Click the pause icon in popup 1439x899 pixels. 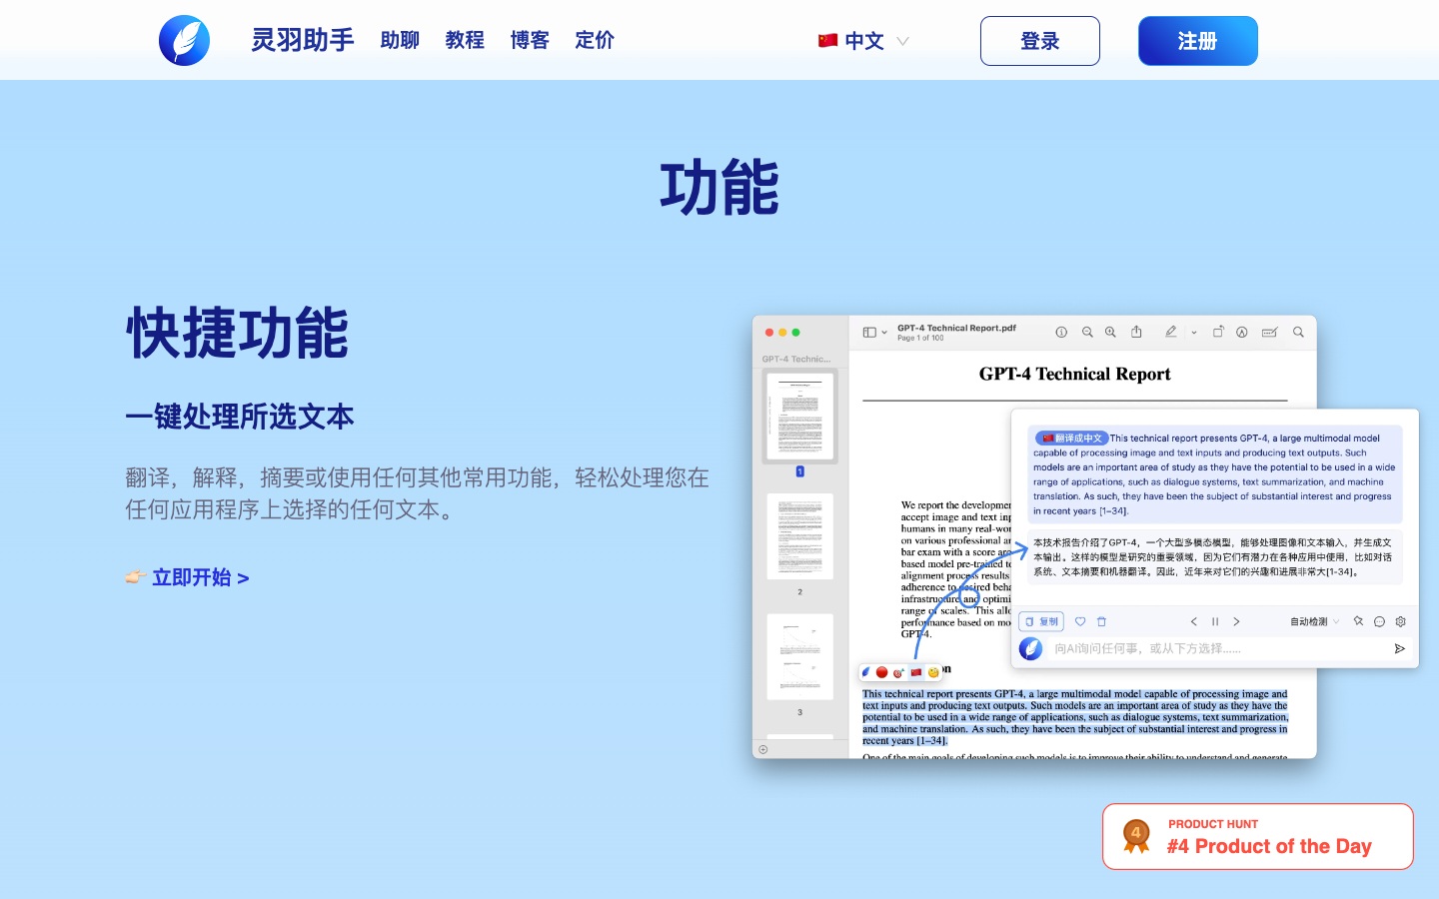tap(1215, 621)
